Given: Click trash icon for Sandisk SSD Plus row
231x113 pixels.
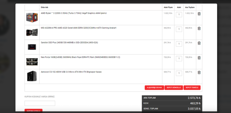Looking at the screenshot, I should pos(199,43).
